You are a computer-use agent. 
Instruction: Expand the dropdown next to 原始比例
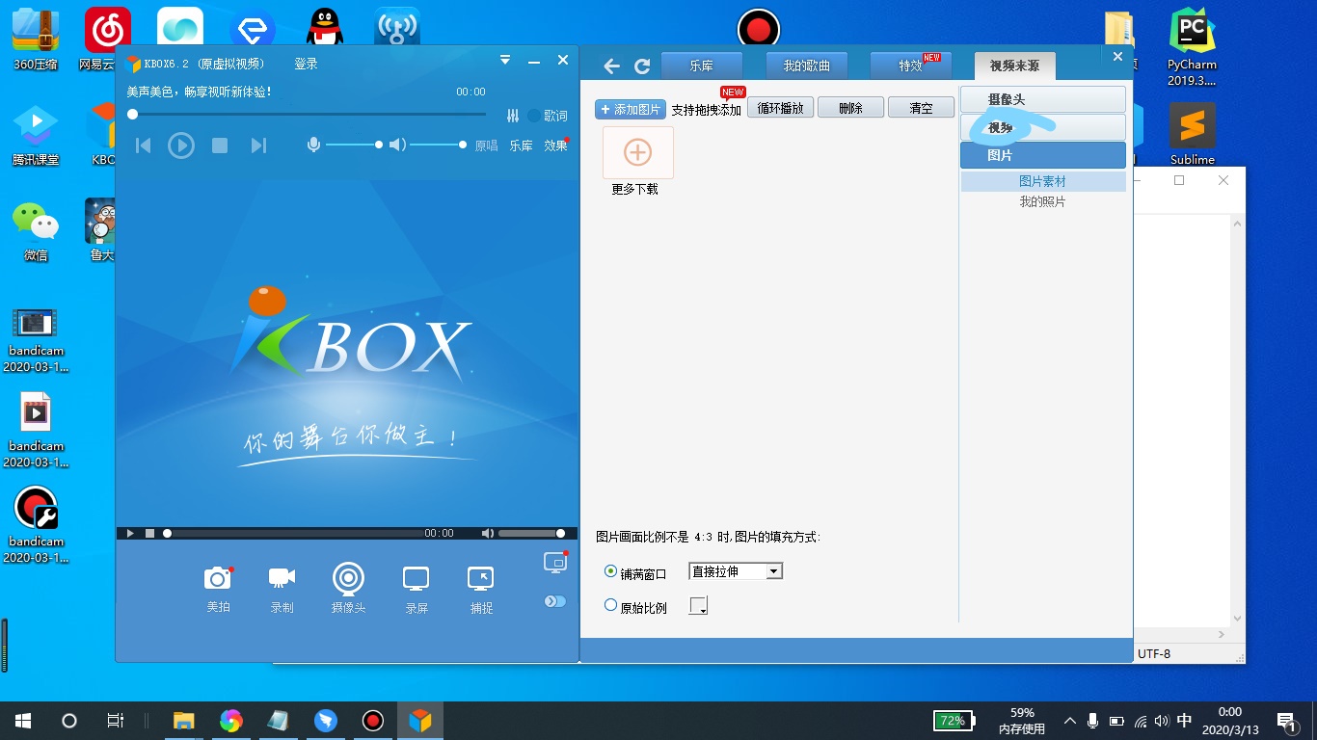tap(699, 606)
